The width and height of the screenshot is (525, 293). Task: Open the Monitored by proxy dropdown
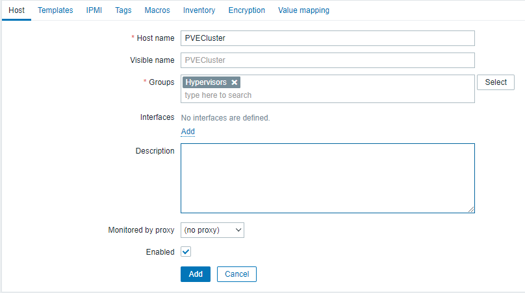coord(212,230)
